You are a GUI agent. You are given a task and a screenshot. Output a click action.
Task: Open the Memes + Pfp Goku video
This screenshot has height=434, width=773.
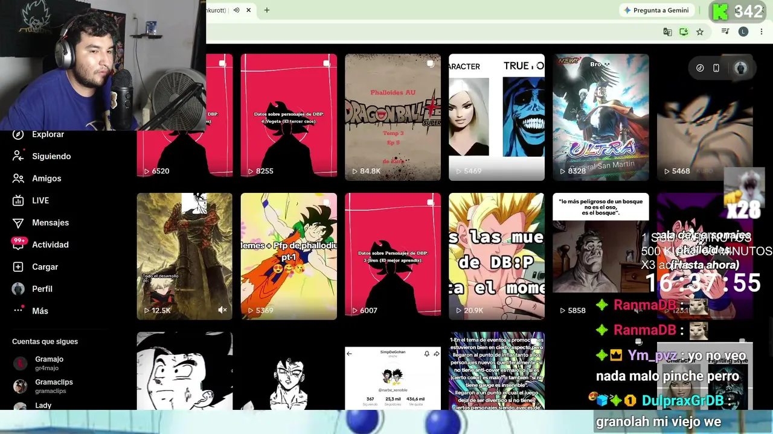pos(289,256)
